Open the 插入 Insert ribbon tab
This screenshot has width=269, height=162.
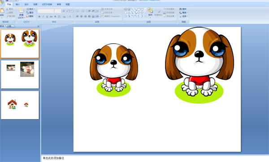point(17,4)
